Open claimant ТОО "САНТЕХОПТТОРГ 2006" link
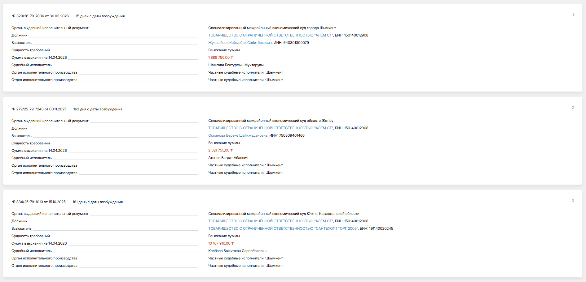Viewport: 586px width, 282px height. click(283, 229)
